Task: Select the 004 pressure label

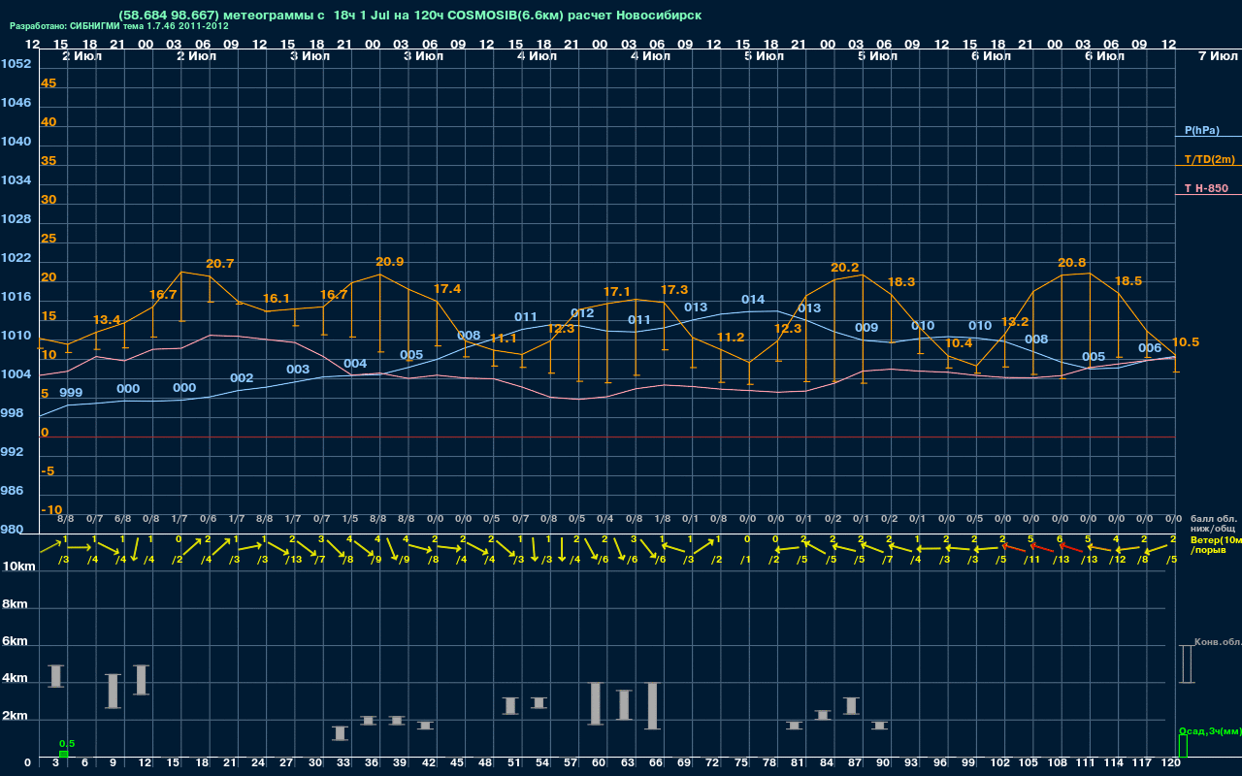Action: click(355, 364)
